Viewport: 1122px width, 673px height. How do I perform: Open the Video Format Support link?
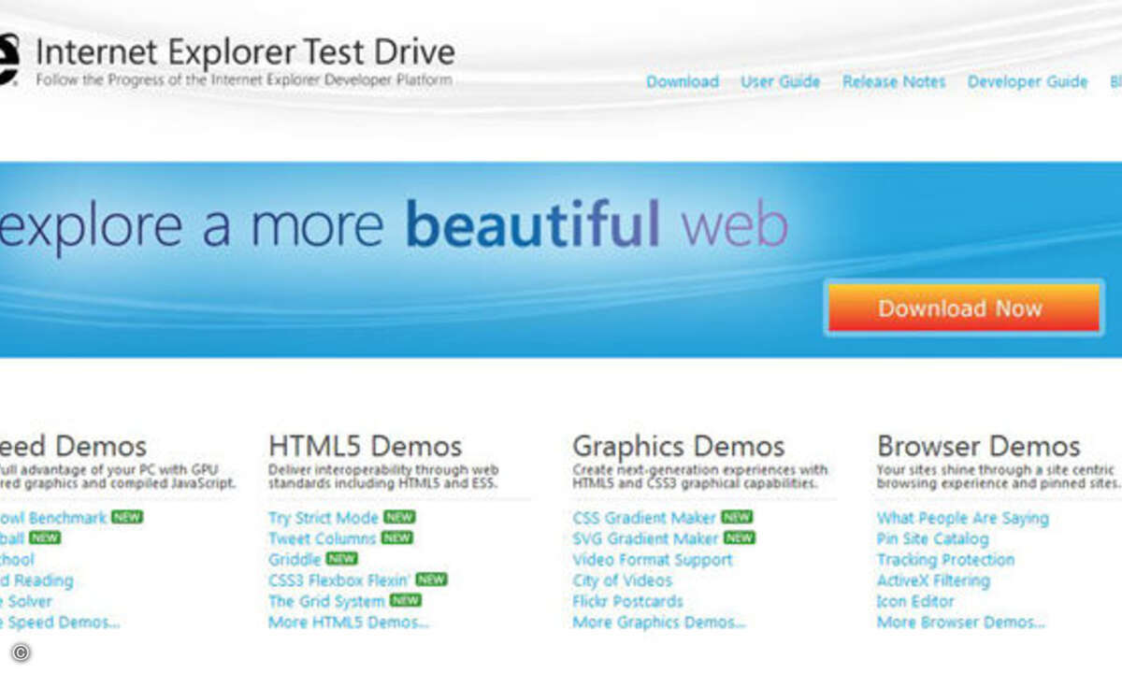(653, 560)
